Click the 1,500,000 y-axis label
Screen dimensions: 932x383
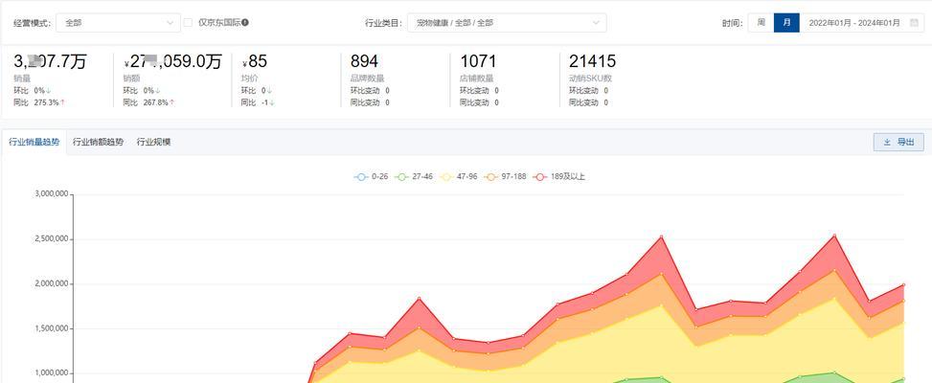[x=53, y=329]
